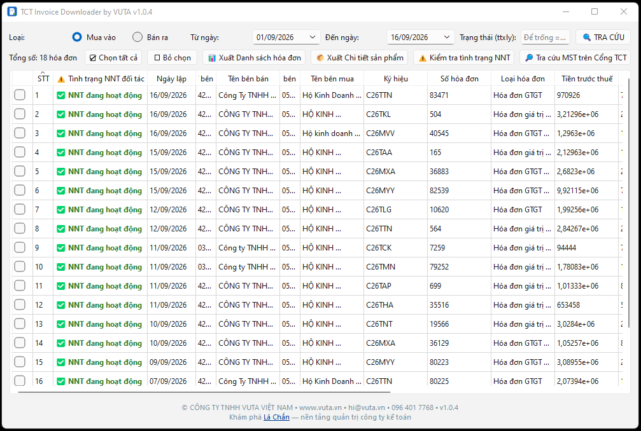
Task: Sort by the Số hóa đơn column header
Action: pyautogui.click(x=460, y=79)
